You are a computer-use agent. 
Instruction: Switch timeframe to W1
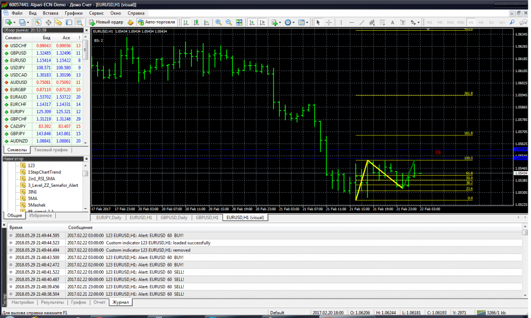(x=502, y=22)
